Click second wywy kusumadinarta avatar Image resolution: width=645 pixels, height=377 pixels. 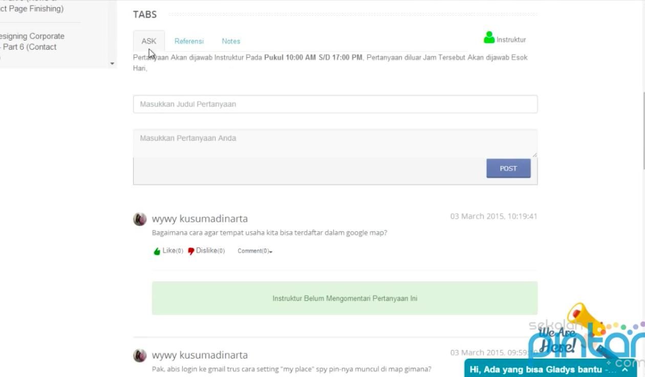[x=140, y=356]
